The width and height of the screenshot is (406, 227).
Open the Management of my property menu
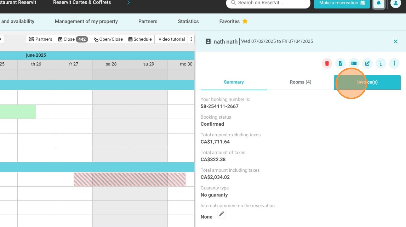pyautogui.click(x=86, y=22)
